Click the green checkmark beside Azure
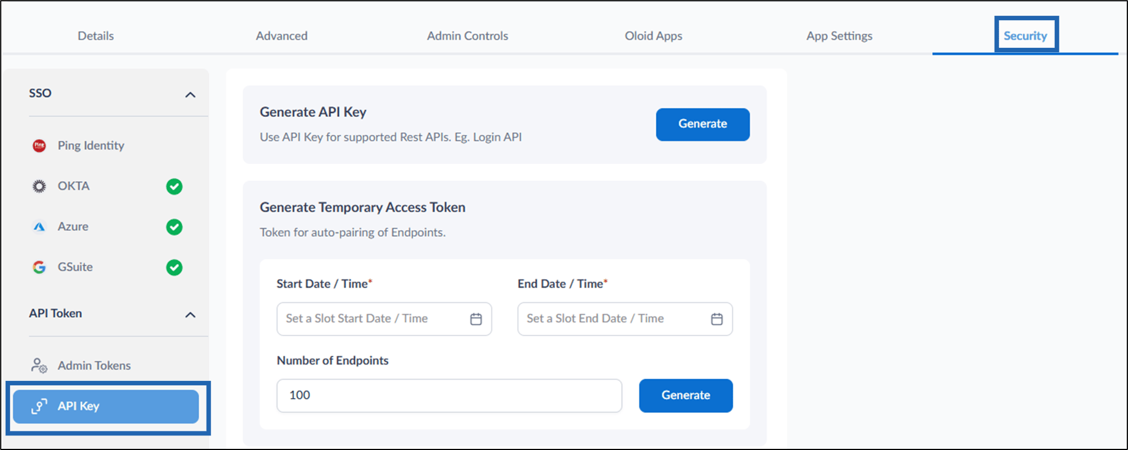Viewport: 1128px width, 450px height. [174, 227]
